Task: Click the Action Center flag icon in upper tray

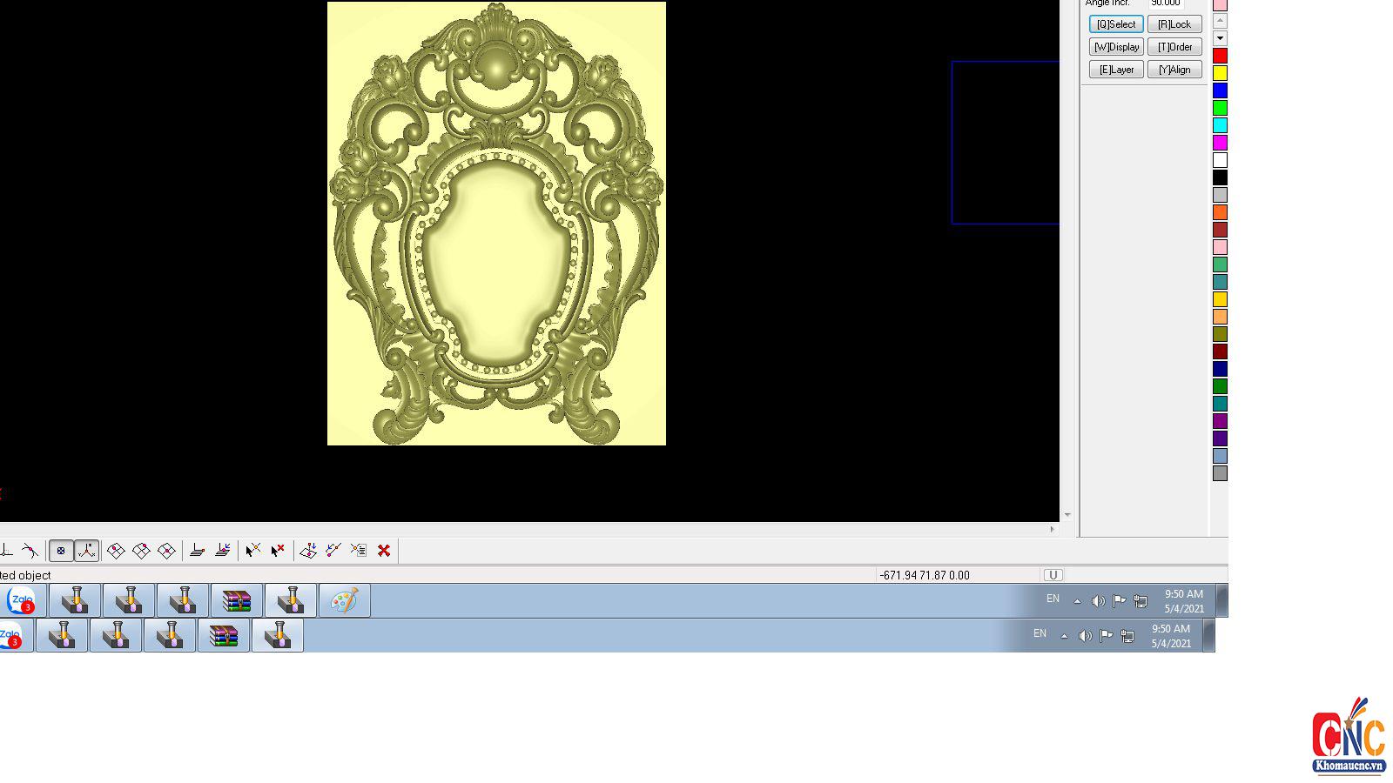Action: click(x=1120, y=601)
